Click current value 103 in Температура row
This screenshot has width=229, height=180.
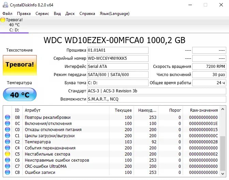(x=128, y=142)
